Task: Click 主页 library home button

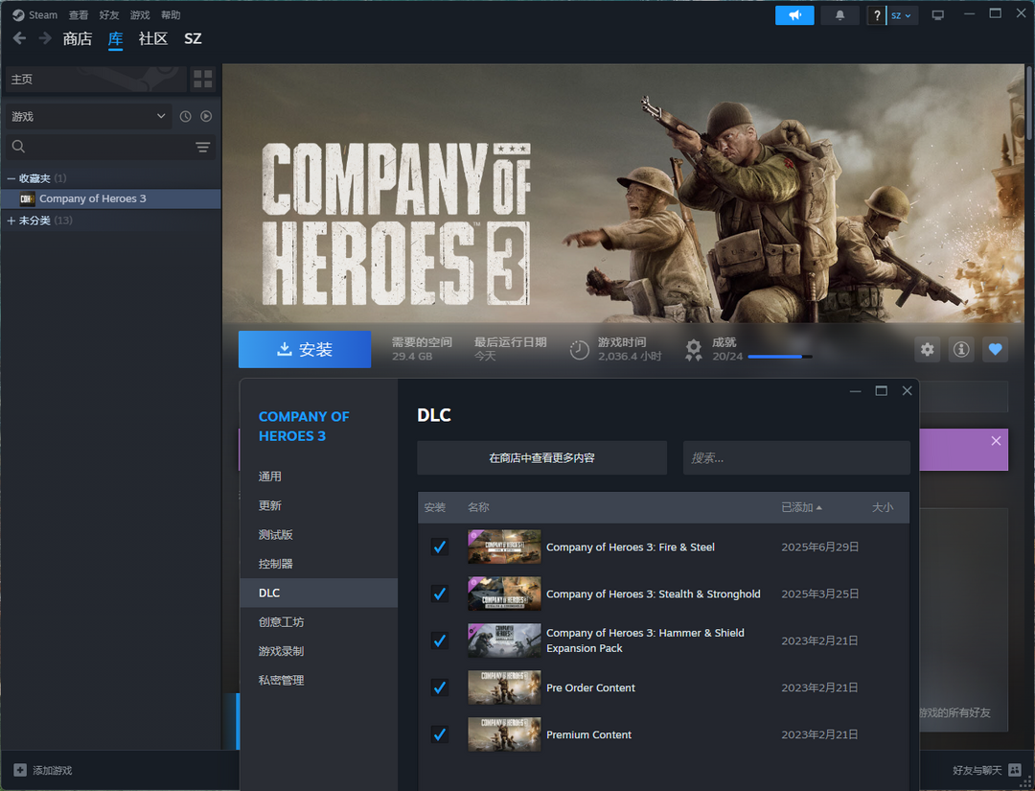Action: pyautogui.click(x=96, y=80)
